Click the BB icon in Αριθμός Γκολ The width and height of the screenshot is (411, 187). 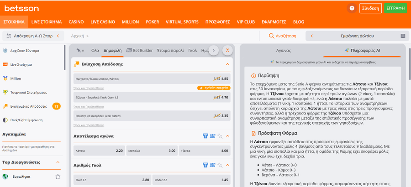pos(212,165)
